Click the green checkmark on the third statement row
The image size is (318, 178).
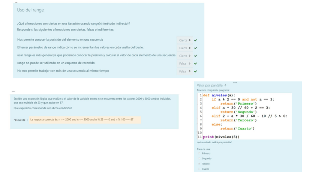tap(196, 56)
